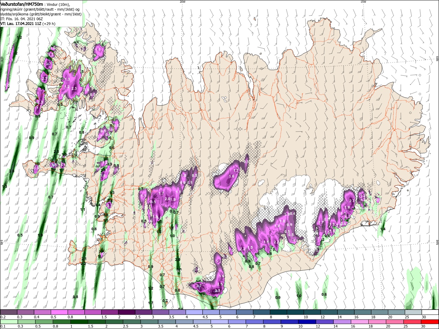This screenshot has height=329, width=439.
Task: Click the 0.2 label under the snow scale
Action: [3, 317]
